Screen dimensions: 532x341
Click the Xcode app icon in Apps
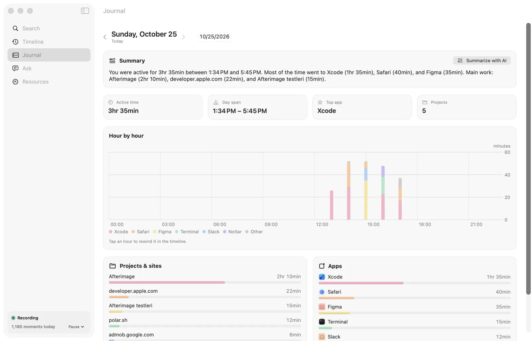click(x=322, y=277)
